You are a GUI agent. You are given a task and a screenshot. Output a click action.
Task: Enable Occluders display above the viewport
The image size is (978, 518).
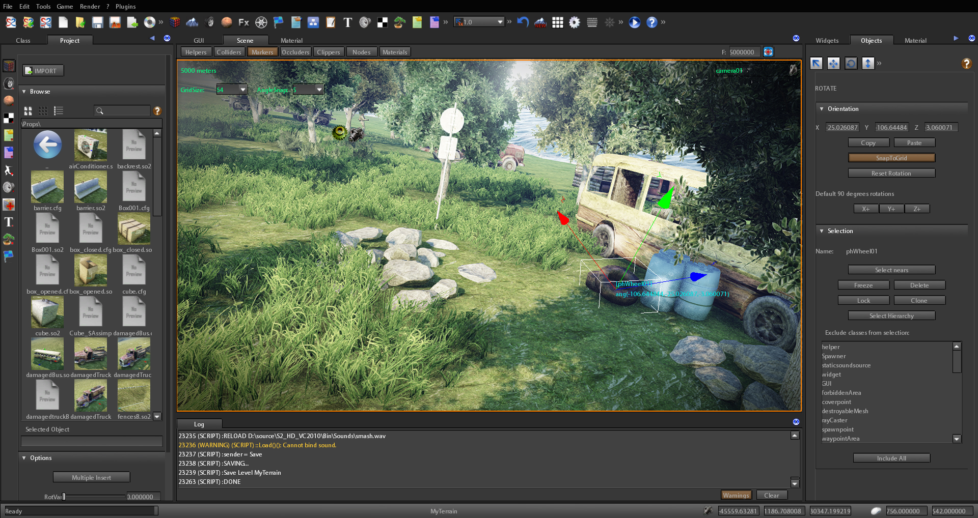[295, 51]
